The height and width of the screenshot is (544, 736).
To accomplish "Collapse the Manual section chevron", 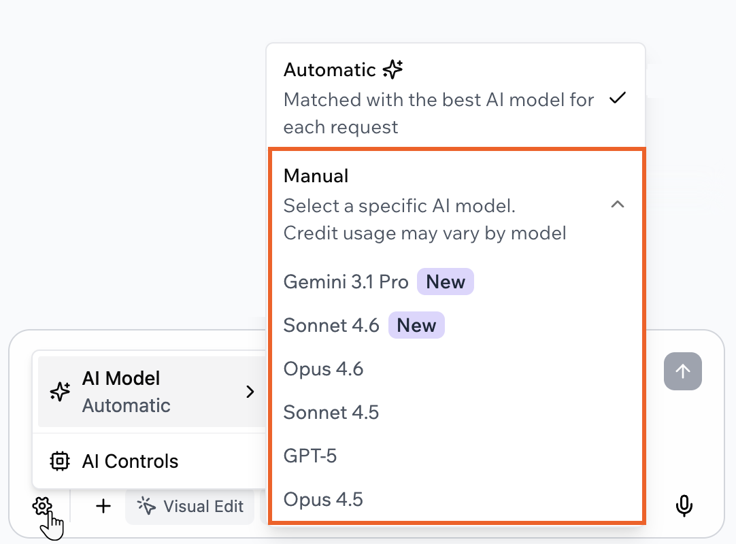I will pyautogui.click(x=617, y=204).
